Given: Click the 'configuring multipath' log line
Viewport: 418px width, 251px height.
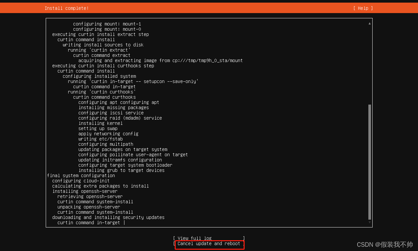Looking at the screenshot, I should pos(106,144).
